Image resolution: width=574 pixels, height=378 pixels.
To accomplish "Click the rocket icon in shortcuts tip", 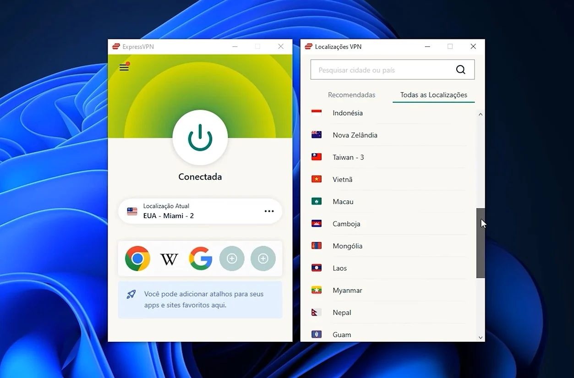I will coord(131,294).
